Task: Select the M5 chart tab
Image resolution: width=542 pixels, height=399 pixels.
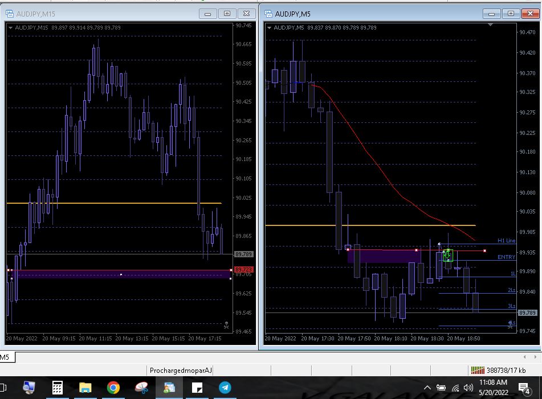Action: 5,357
